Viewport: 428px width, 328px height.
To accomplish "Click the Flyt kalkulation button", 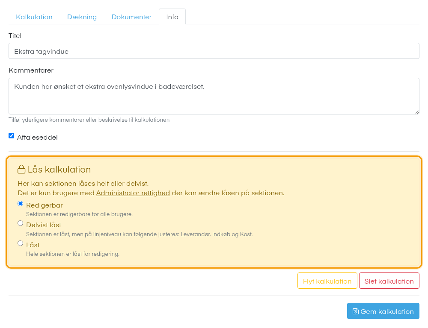I will (327, 281).
